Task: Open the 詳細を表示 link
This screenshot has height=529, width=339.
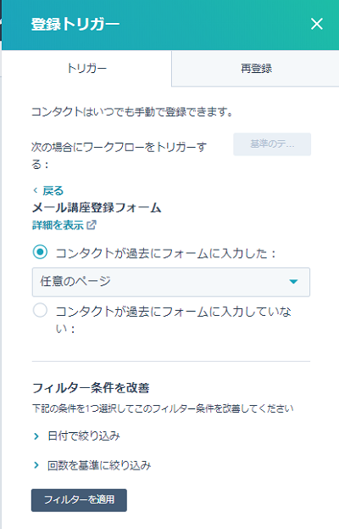Action: coord(58,225)
